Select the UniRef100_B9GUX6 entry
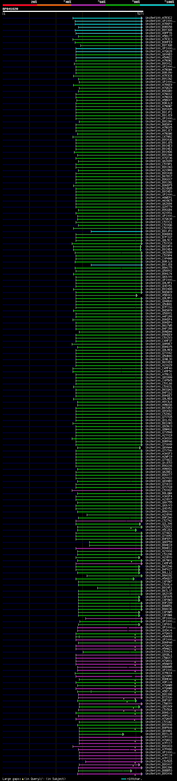This screenshot has height=781, width=177. click(159, 466)
